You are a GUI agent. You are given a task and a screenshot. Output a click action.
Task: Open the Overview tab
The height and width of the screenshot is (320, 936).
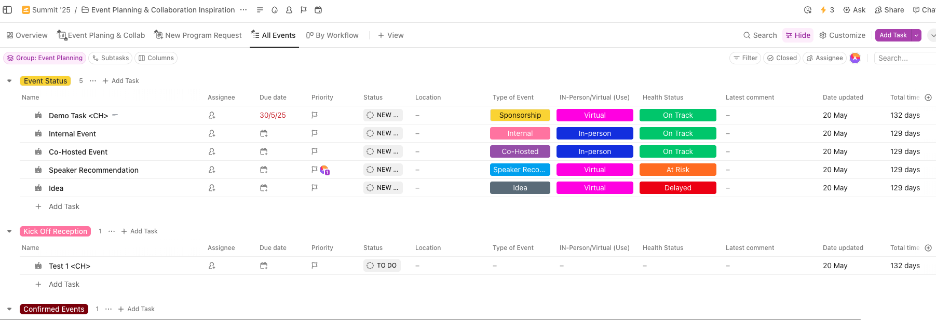[x=27, y=35]
